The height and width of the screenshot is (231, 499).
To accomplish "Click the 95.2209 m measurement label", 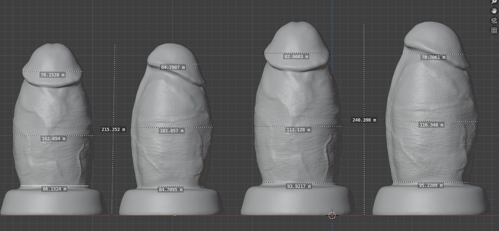I will point(431,186).
